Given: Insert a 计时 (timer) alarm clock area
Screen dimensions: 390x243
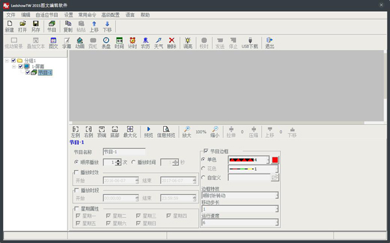Looking at the screenshot, I should [x=133, y=43].
